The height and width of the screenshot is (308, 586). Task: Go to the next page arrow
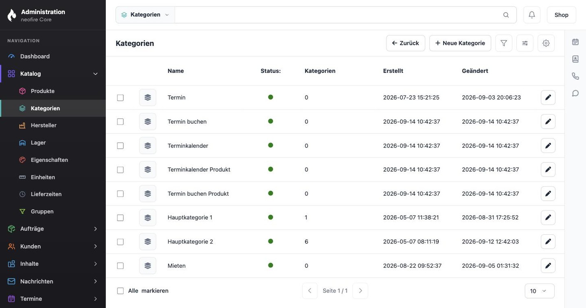[x=360, y=291]
